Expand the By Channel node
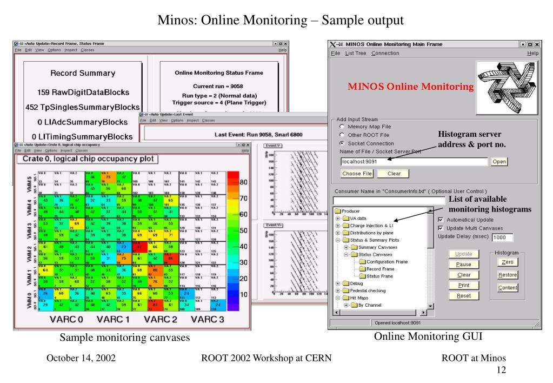The image size is (553, 383). (347, 305)
